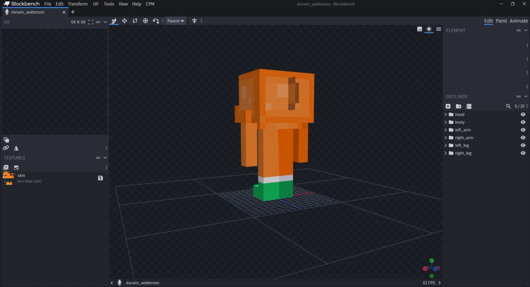Open the CPM menu
This screenshot has height=287, width=530.
(x=150, y=4)
